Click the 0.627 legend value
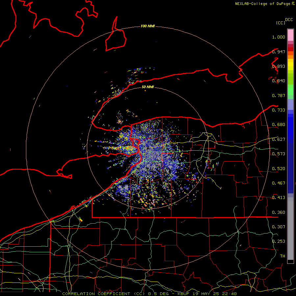 (279, 139)
